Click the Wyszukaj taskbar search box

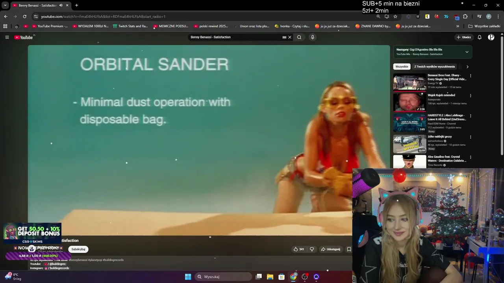(223, 277)
